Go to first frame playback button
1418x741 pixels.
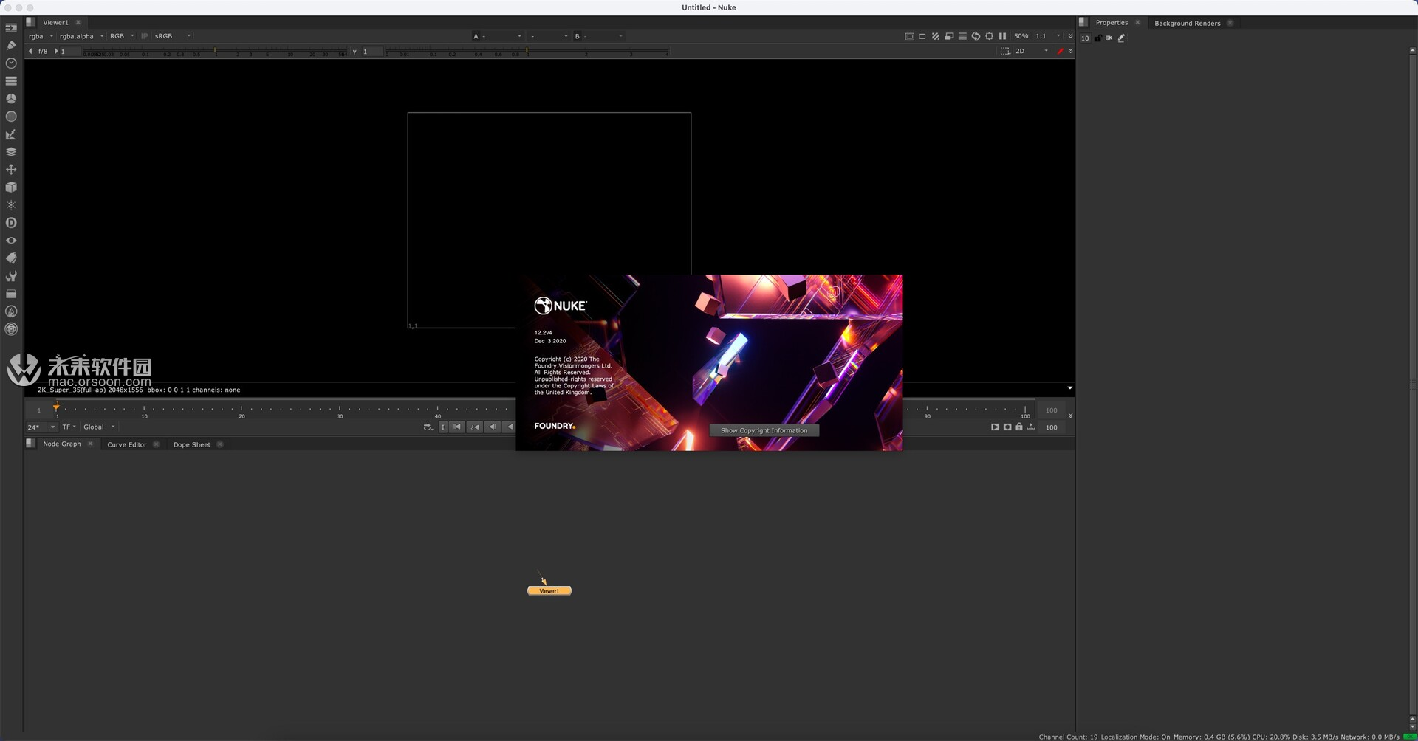[457, 427]
